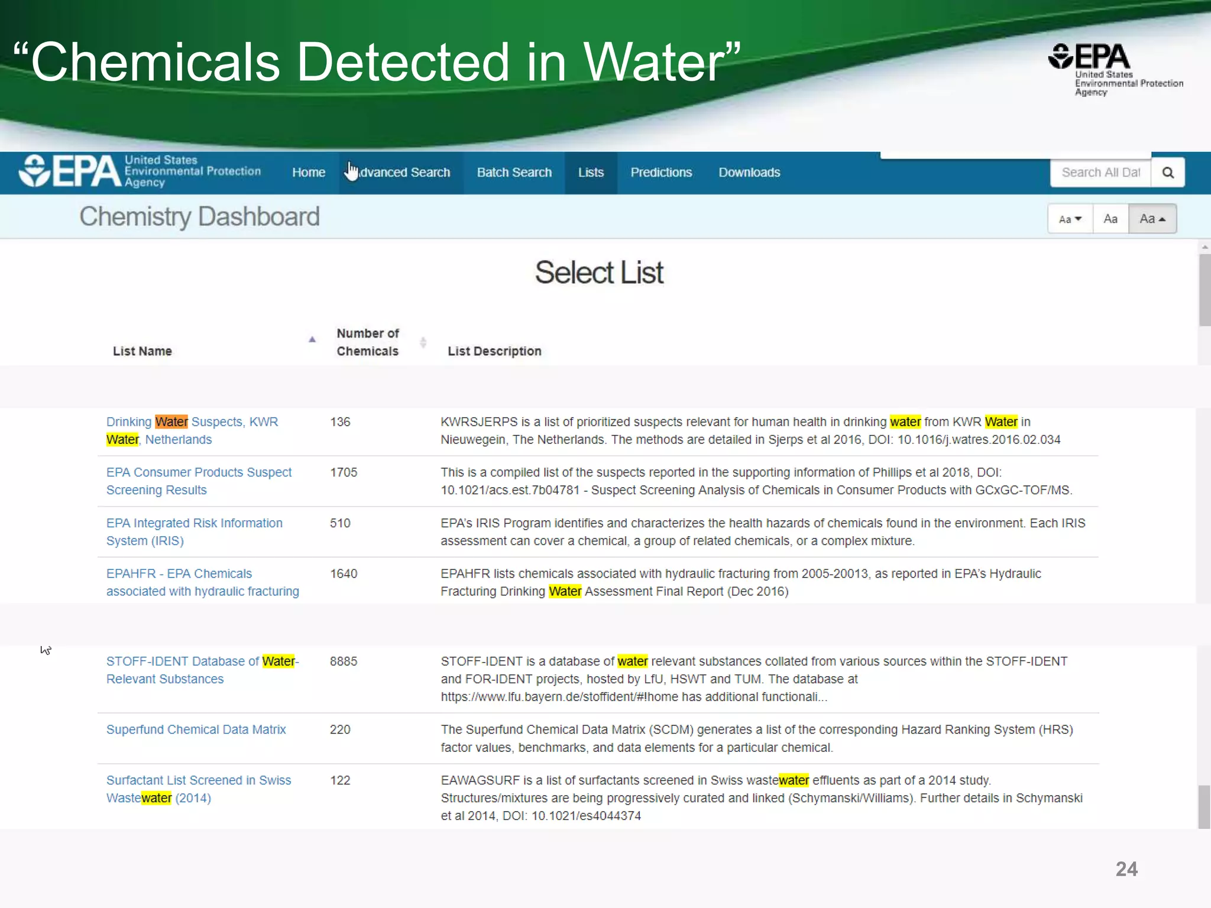Sort by Number of Chemicals arrows
This screenshot has width=1211, height=908.
(x=423, y=342)
